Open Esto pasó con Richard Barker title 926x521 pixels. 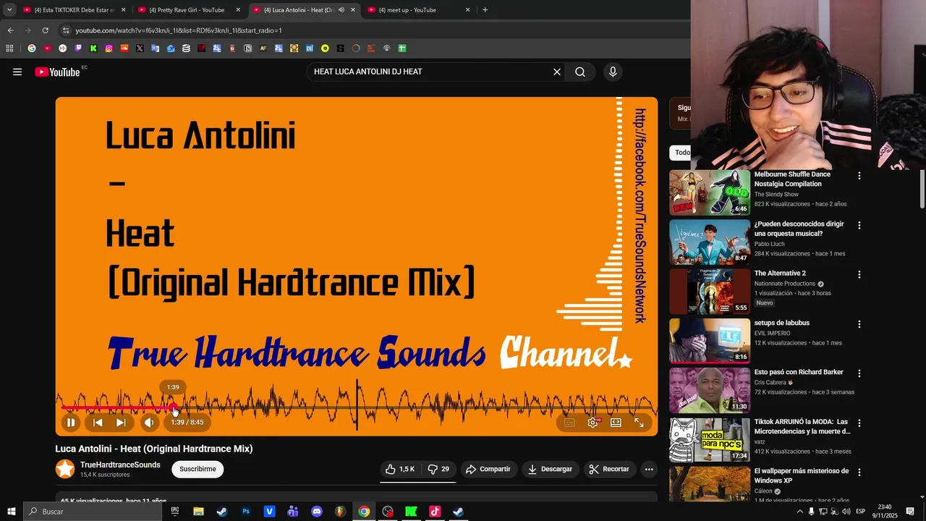799,372
